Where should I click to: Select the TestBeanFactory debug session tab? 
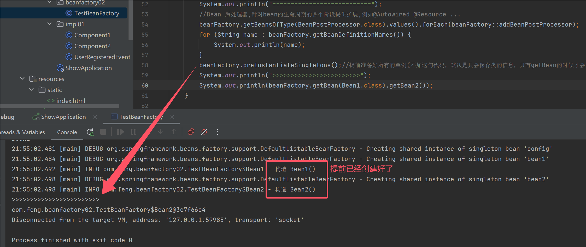point(141,117)
